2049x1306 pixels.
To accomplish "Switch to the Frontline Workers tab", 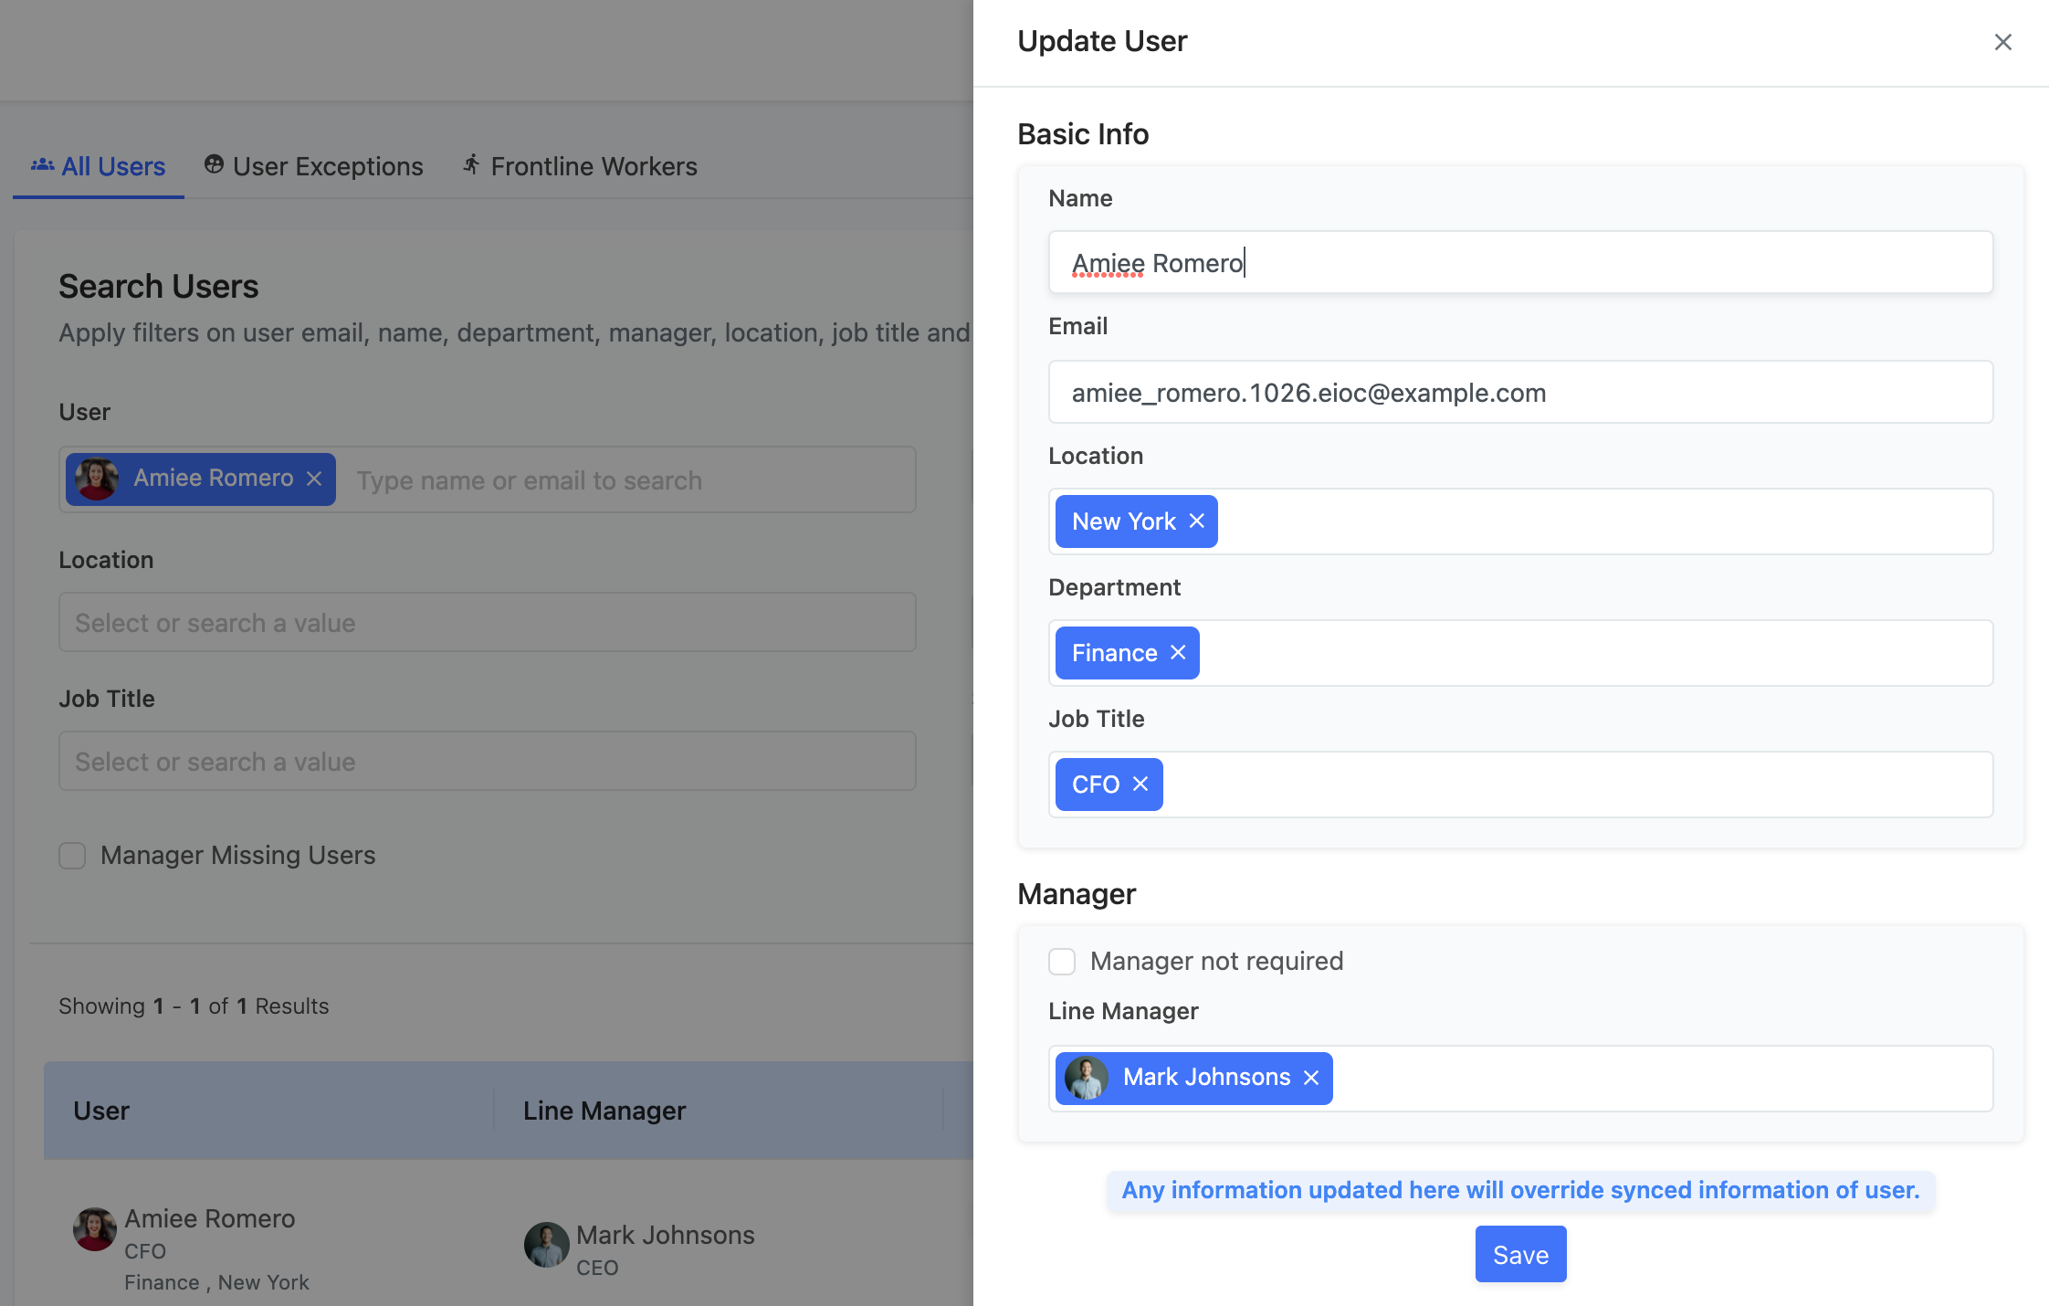I will (580, 166).
